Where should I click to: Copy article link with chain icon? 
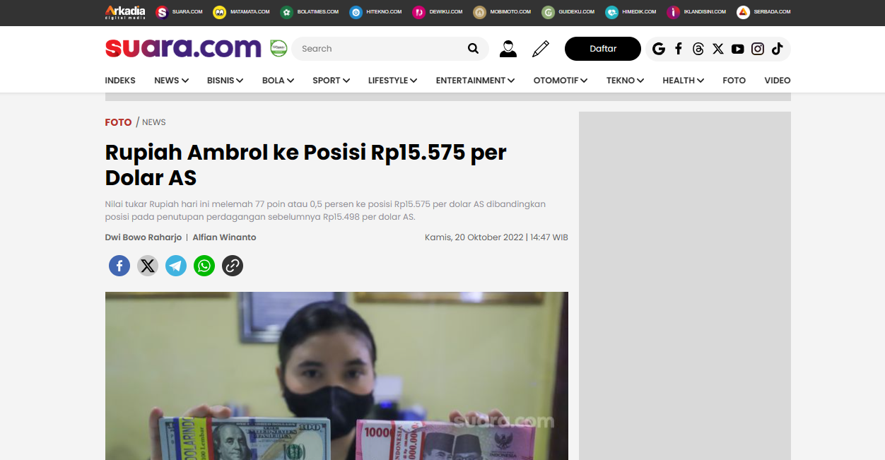point(233,266)
